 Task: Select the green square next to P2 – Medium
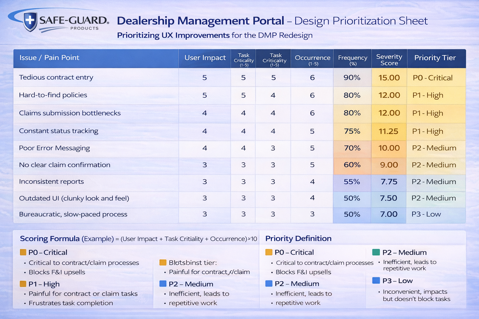point(376,252)
